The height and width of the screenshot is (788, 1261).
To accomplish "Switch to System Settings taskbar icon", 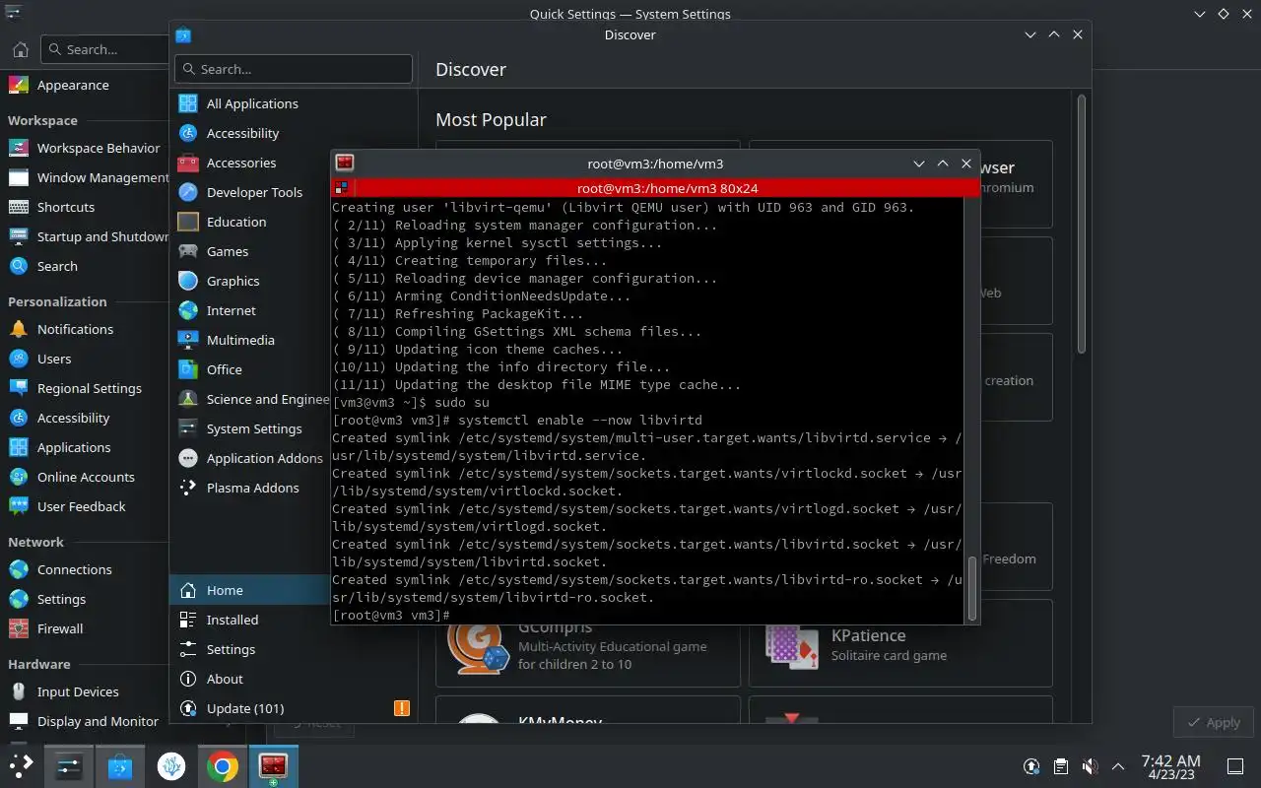I will point(69,765).
